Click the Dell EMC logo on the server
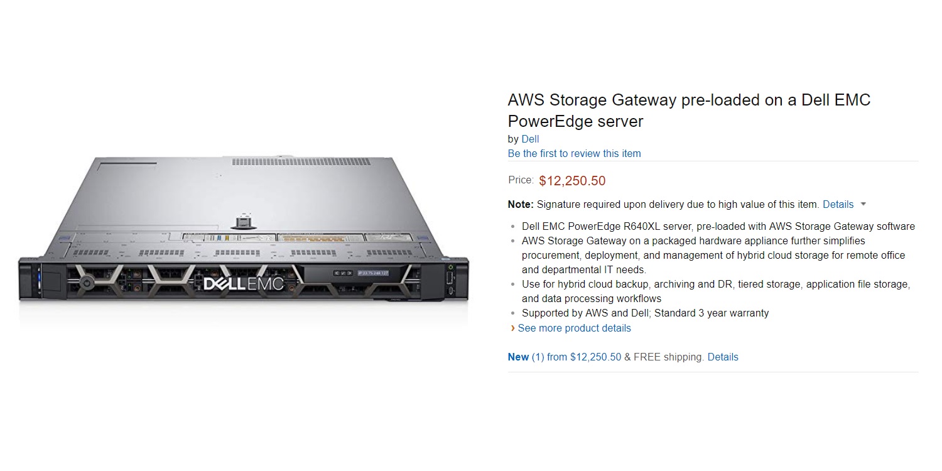 (244, 284)
